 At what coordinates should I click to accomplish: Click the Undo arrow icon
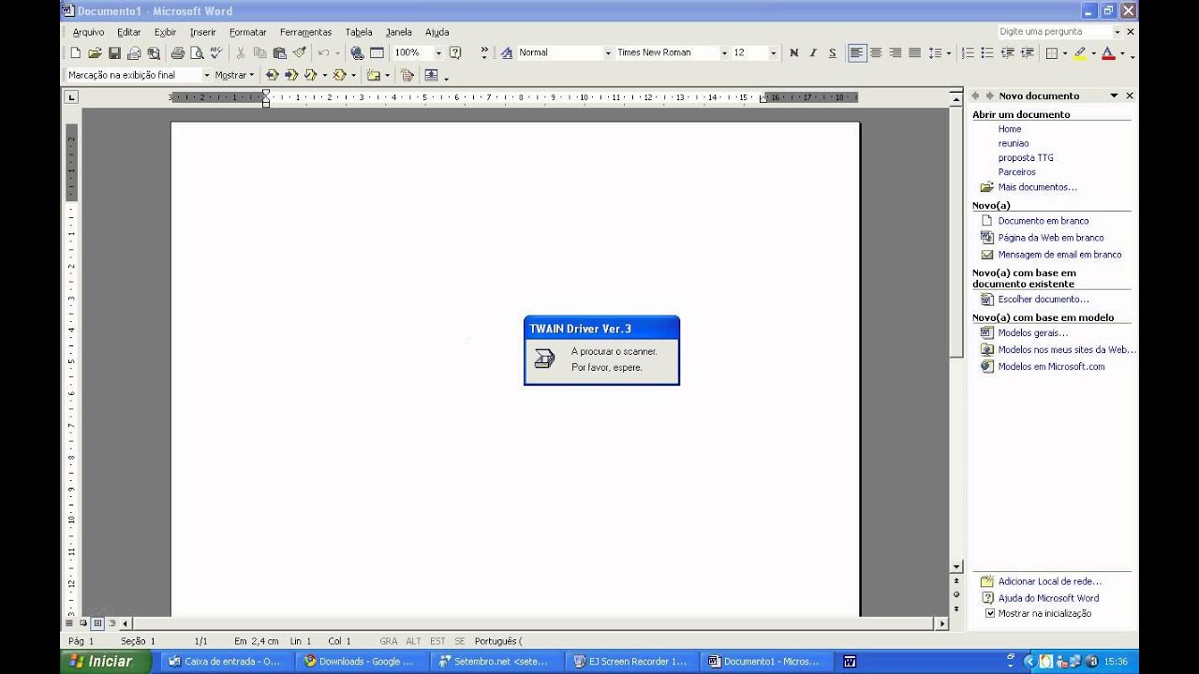(x=323, y=53)
